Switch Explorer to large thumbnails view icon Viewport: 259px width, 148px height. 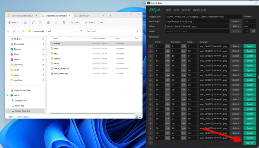coord(140,117)
